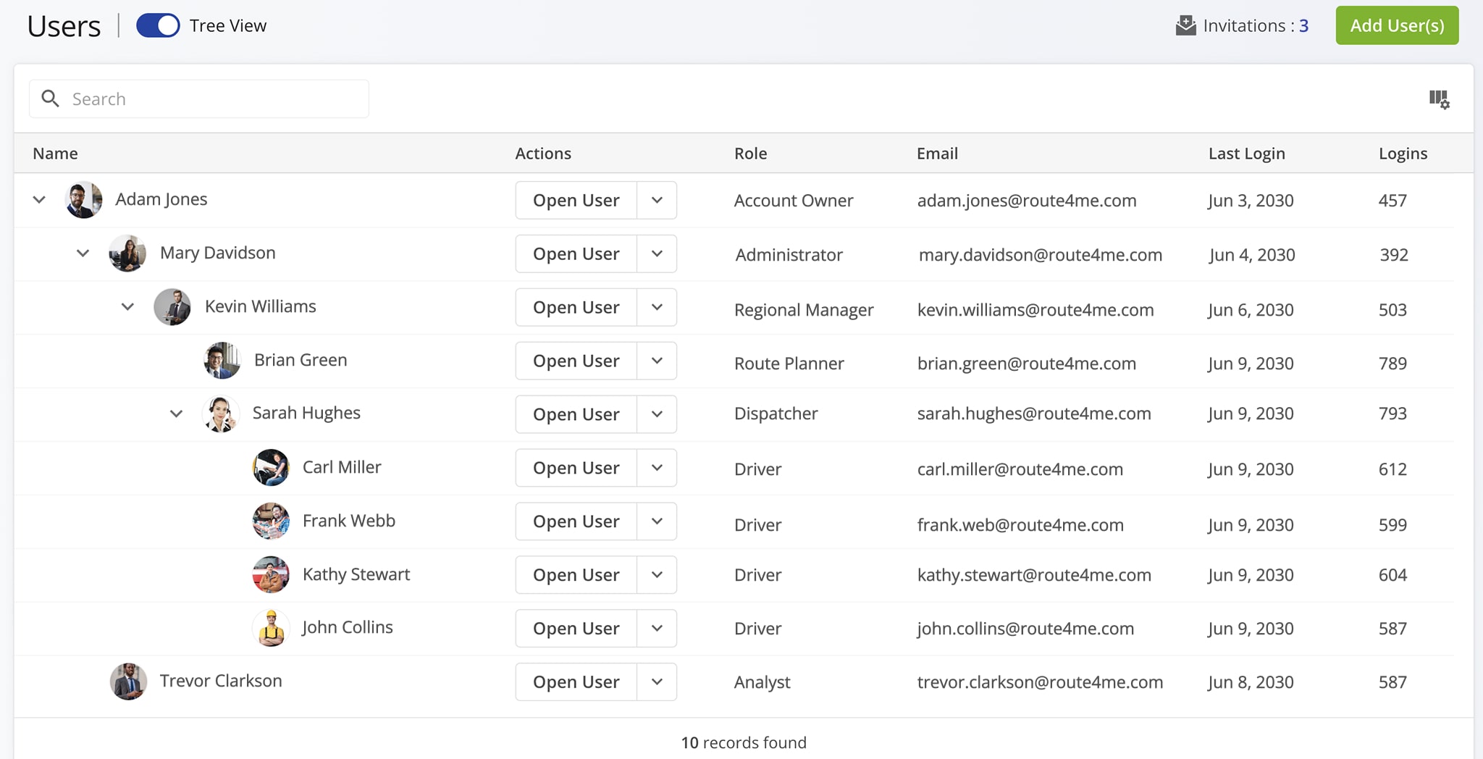Collapse Mary Davidson tree node
1483x759 pixels.
(x=83, y=253)
